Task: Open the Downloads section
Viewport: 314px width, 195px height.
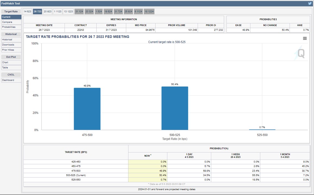Action: [x=11, y=45]
